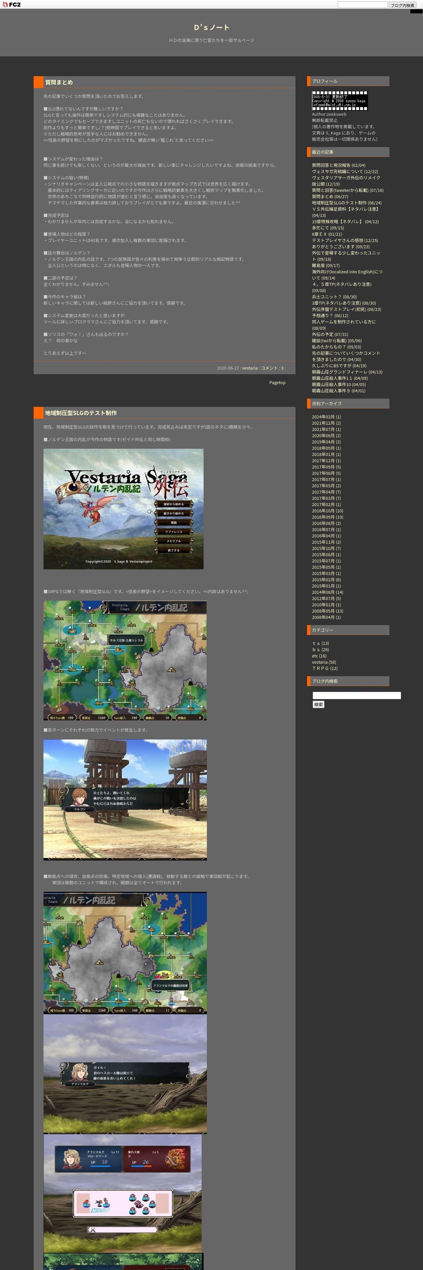Open archive 2015年10月 (7)
423x1270 pixels.
click(x=326, y=548)
